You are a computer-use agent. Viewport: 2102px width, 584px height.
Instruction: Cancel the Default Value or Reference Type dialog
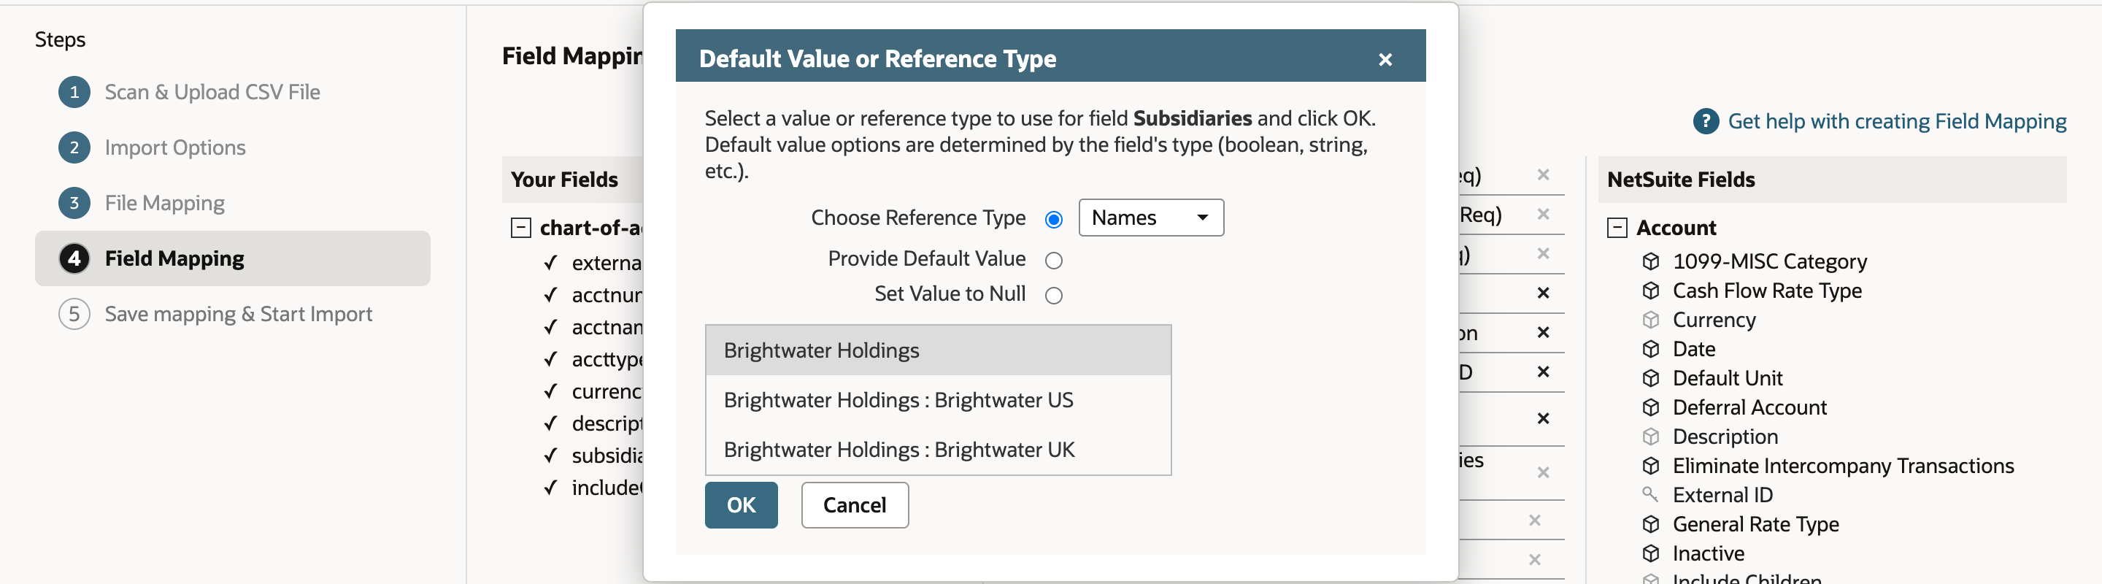(855, 505)
